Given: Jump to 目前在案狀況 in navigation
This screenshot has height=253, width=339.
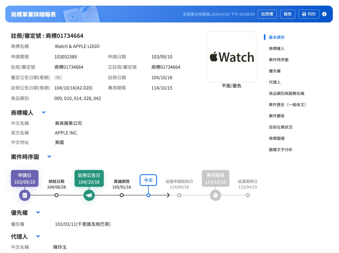Looking at the screenshot, I should 281,127.
